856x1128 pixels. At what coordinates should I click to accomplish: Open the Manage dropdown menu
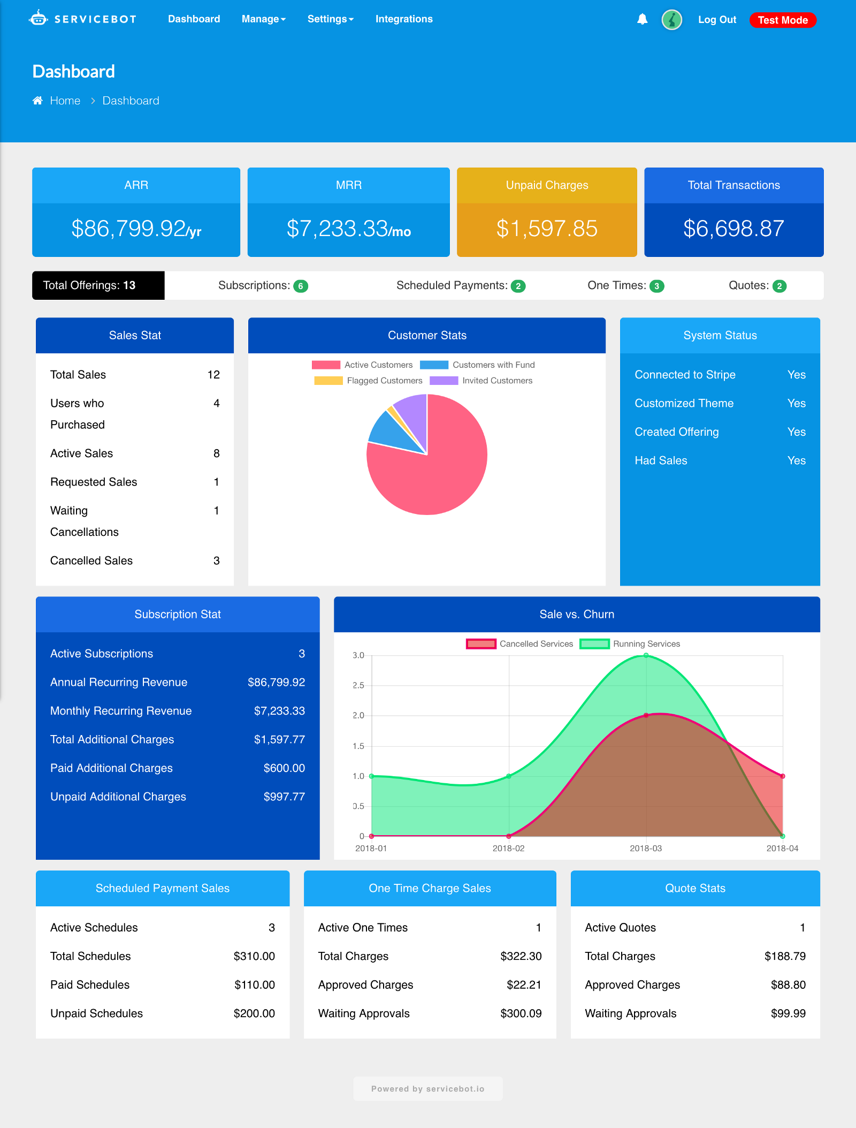click(x=263, y=19)
